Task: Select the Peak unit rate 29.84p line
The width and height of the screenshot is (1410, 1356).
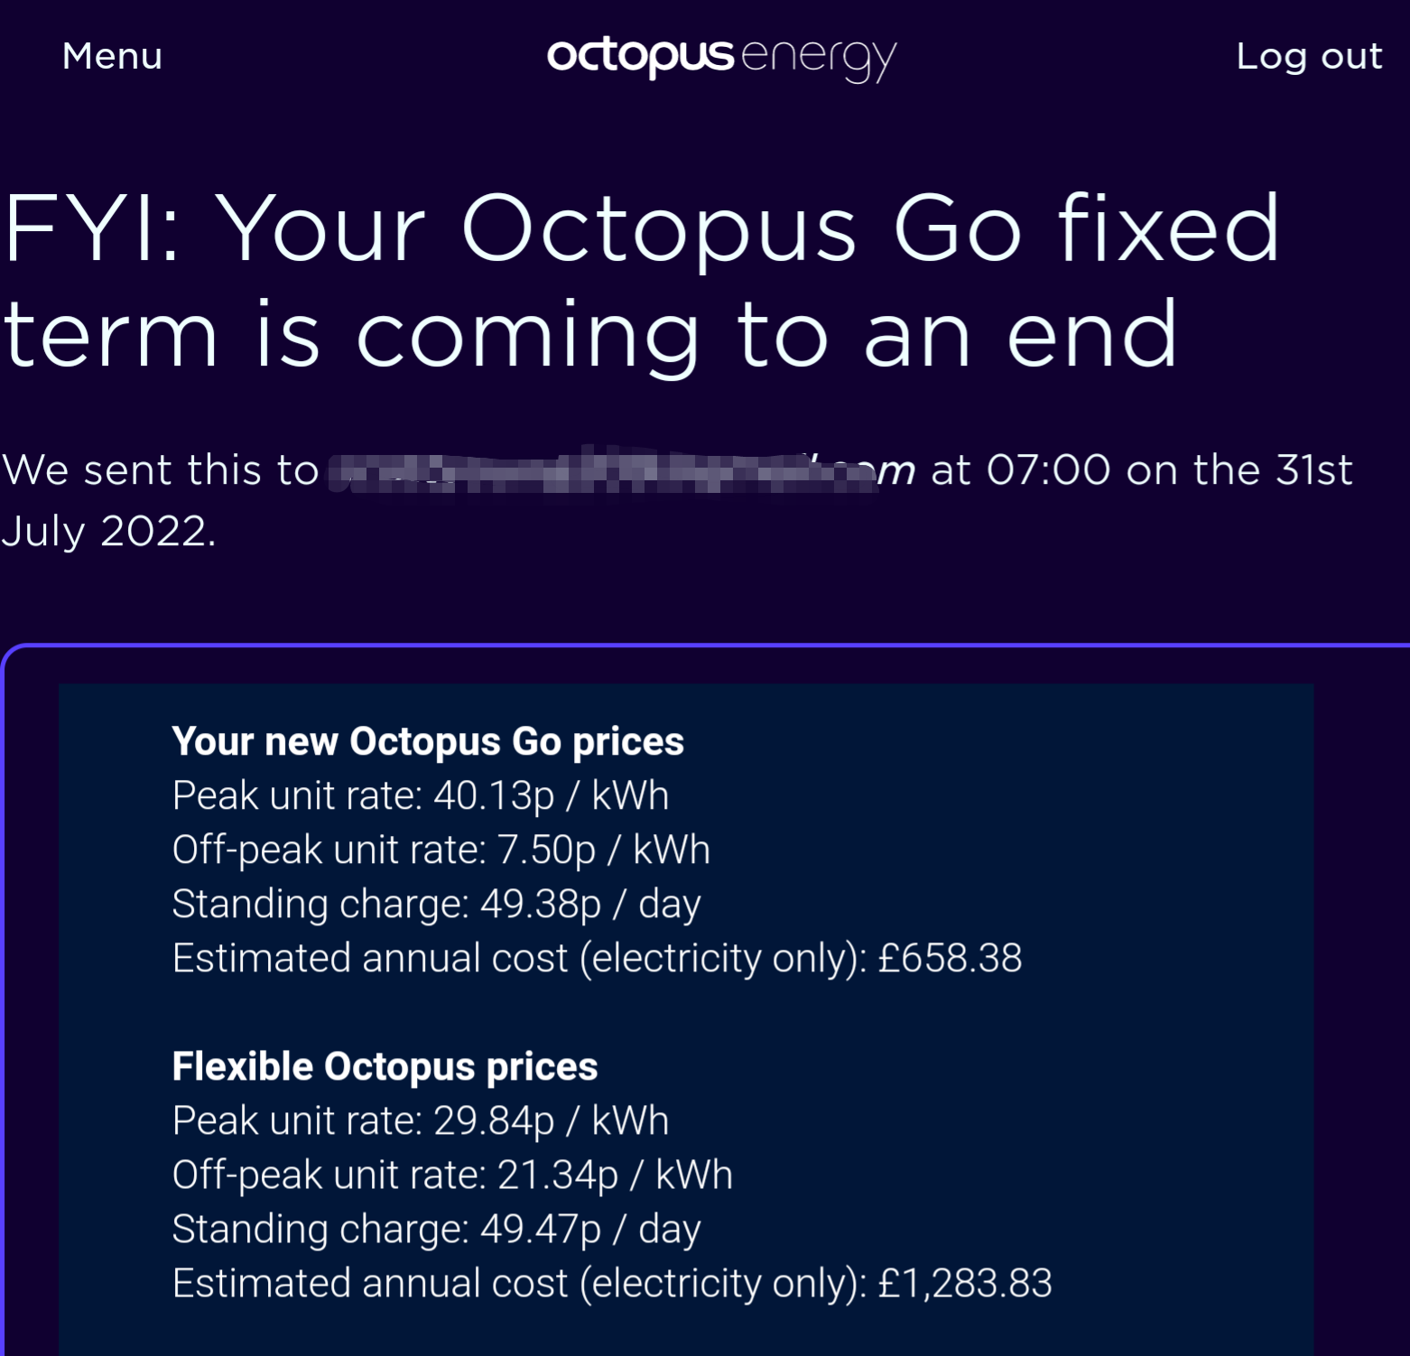Action: click(x=421, y=1120)
